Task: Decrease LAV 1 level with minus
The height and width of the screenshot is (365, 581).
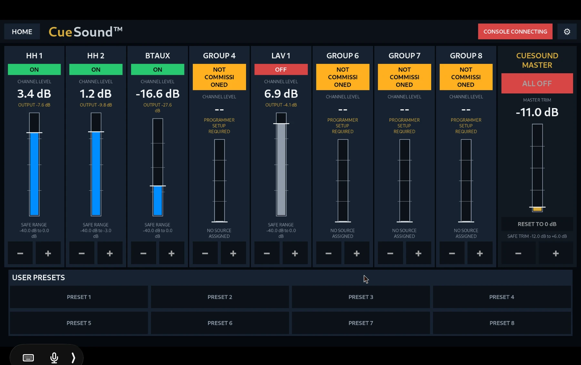Action: pyautogui.click(x=267, y=253)
